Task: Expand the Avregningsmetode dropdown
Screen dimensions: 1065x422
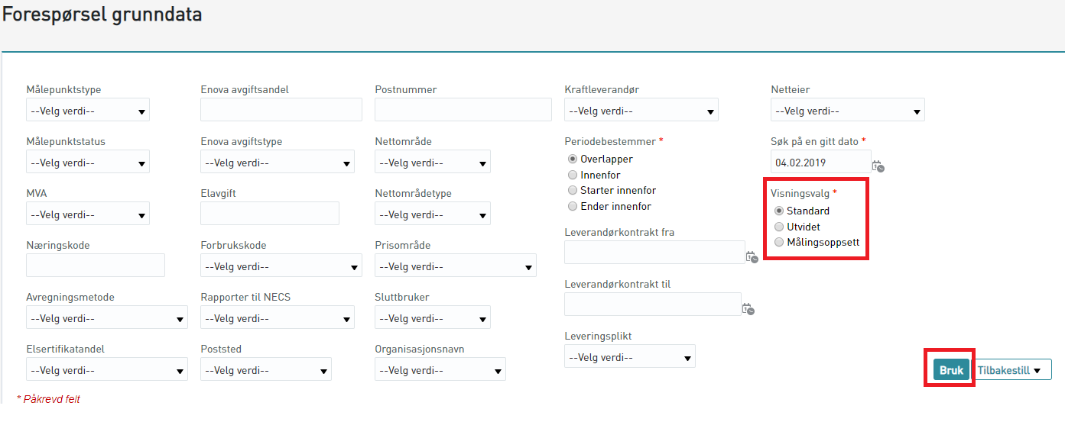Action: 107,318
